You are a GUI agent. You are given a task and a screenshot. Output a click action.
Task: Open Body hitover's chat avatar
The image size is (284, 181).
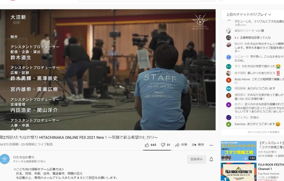coord(229,80)
